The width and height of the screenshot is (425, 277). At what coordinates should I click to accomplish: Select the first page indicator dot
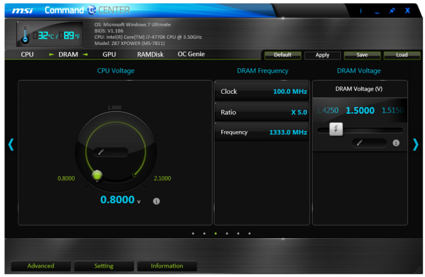pyautogui.click(x=193, y=233)
